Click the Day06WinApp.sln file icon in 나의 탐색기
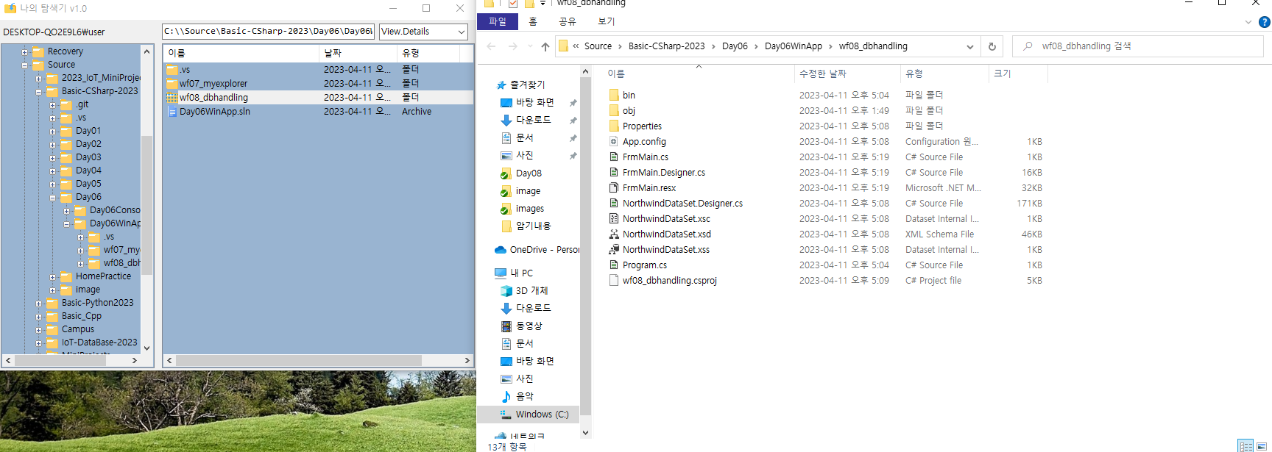Viewport: 1272px width, 452px height. 172,112
